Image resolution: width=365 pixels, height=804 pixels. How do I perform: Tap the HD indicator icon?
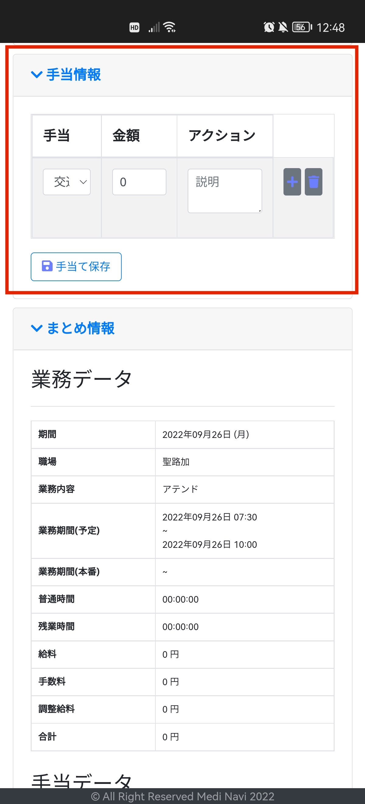134,27
